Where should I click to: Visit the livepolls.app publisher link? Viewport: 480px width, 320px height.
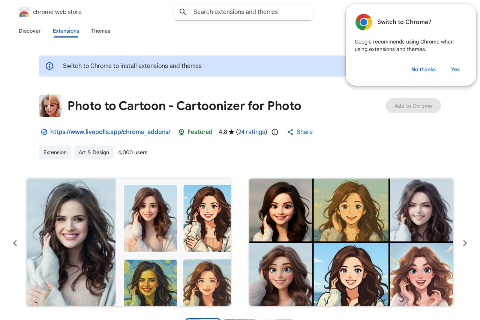point(110,132)
